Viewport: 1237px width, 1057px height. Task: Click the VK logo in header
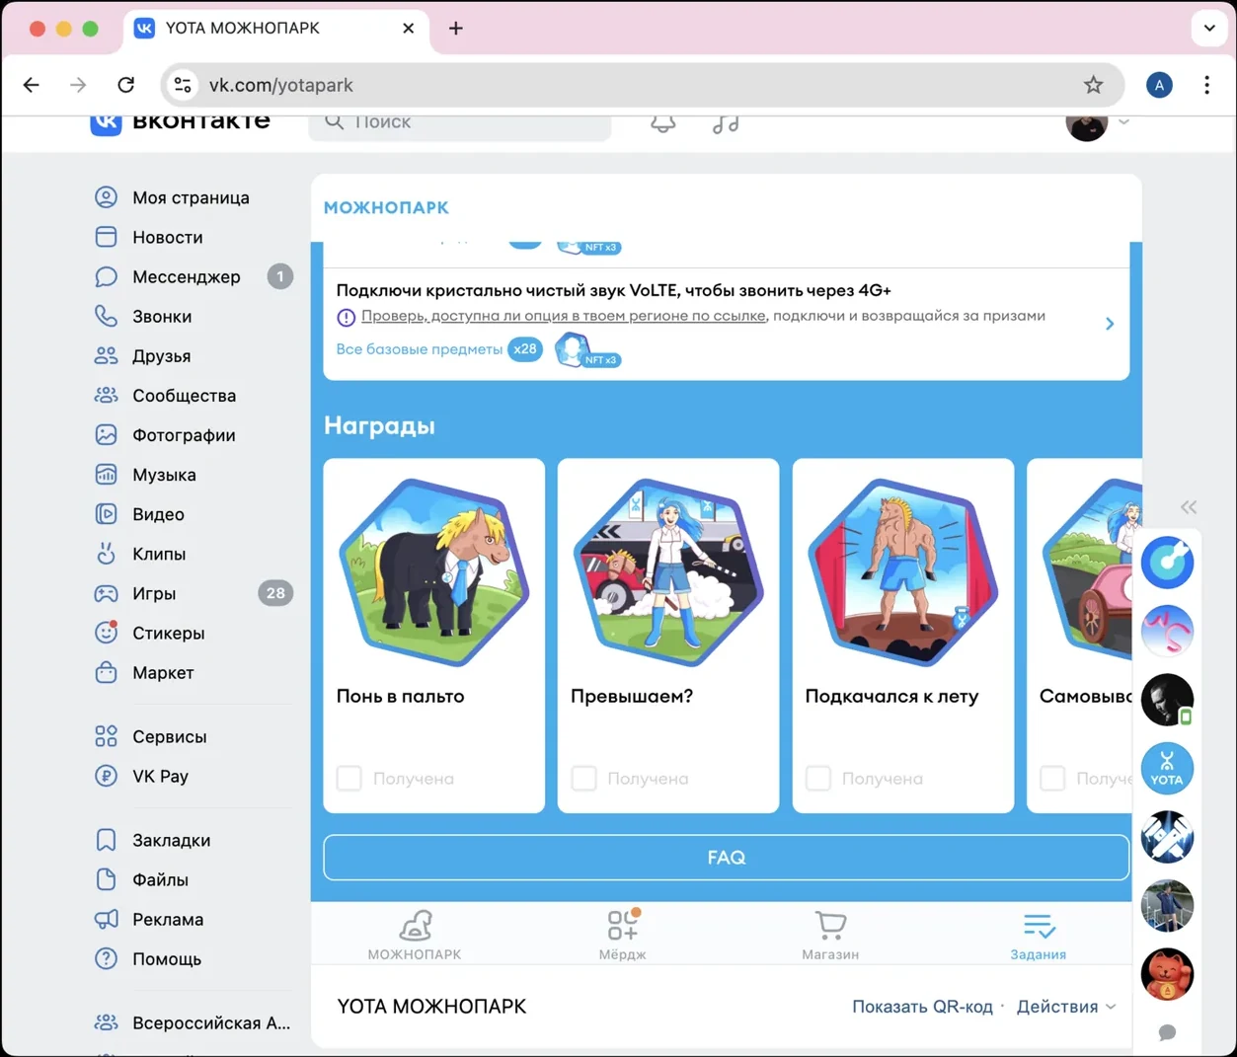pos(106,122)
